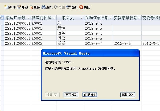160x111 pixels.
Task: Click the select-all corner of the datasheet
Action: tap(2, 18)
